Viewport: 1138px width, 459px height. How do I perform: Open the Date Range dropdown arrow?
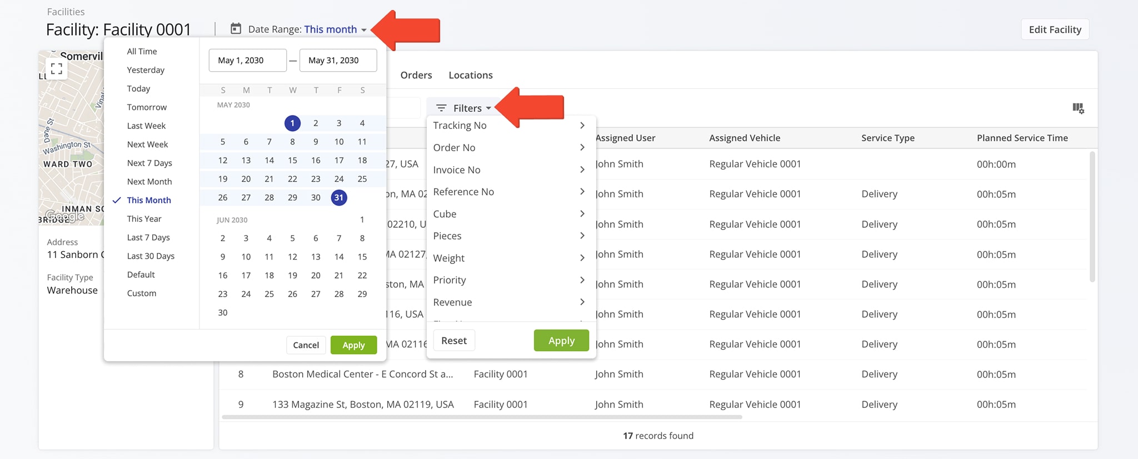(364, 30)
